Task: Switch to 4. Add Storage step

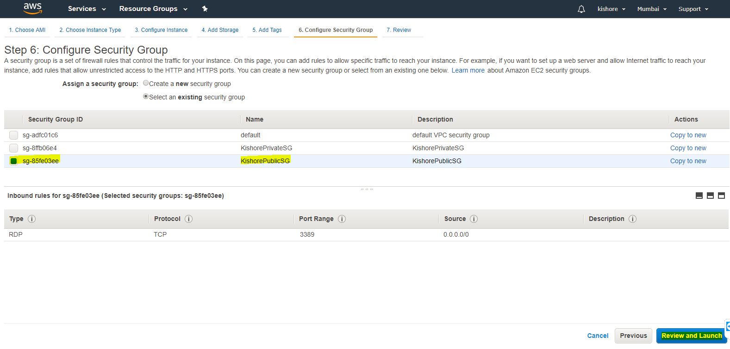Action: point(220,30)
